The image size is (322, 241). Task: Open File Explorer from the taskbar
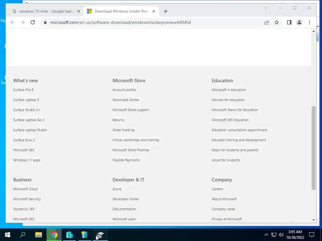pyautogui.click(x=39, y=235)
